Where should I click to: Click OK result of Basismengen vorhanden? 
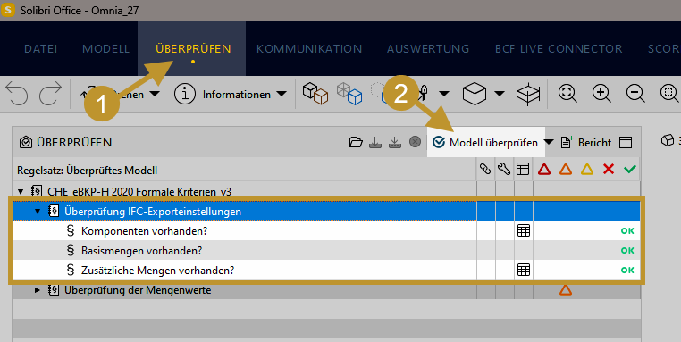627,250
